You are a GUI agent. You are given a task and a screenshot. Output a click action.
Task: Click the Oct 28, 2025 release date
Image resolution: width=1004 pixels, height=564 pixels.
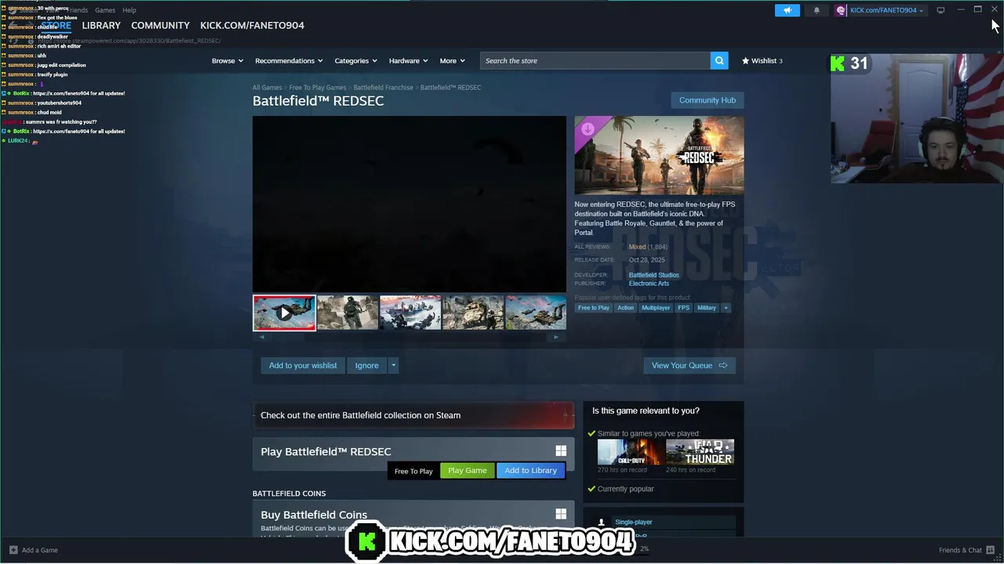coord(647,260)
